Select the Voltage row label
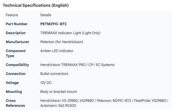Image resolution: width=172 pixels, height=111 pixels. [12, 83]
